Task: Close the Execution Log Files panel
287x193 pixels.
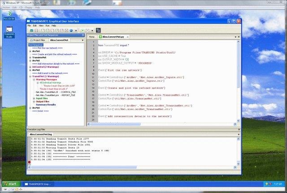Action: point(239,129)
